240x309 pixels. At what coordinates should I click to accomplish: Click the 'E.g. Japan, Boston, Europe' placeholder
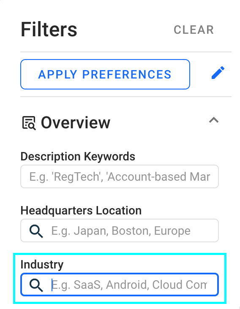tap(121, 231)
